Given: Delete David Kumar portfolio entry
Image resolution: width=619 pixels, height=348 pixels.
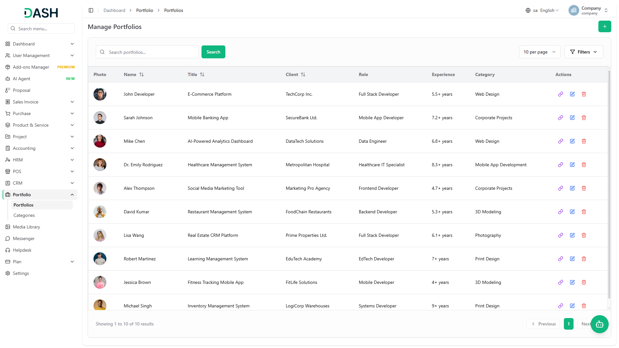Looking at the screenshot, I should (x=584, y=212).
